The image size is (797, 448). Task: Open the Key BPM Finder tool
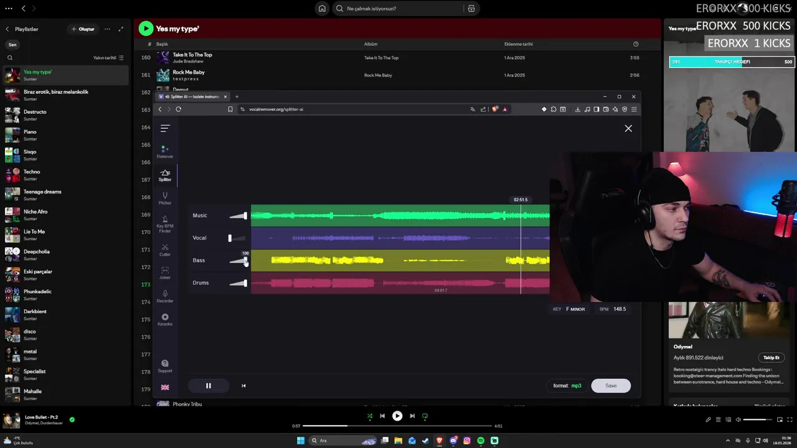(x=165, y=224)
